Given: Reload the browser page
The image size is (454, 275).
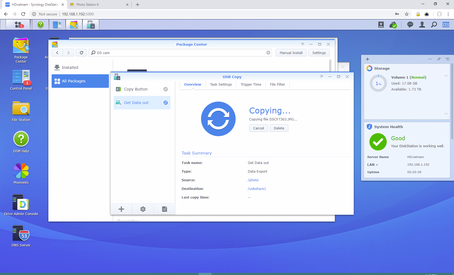Looking at the screenshot, I should pos(23,14).
